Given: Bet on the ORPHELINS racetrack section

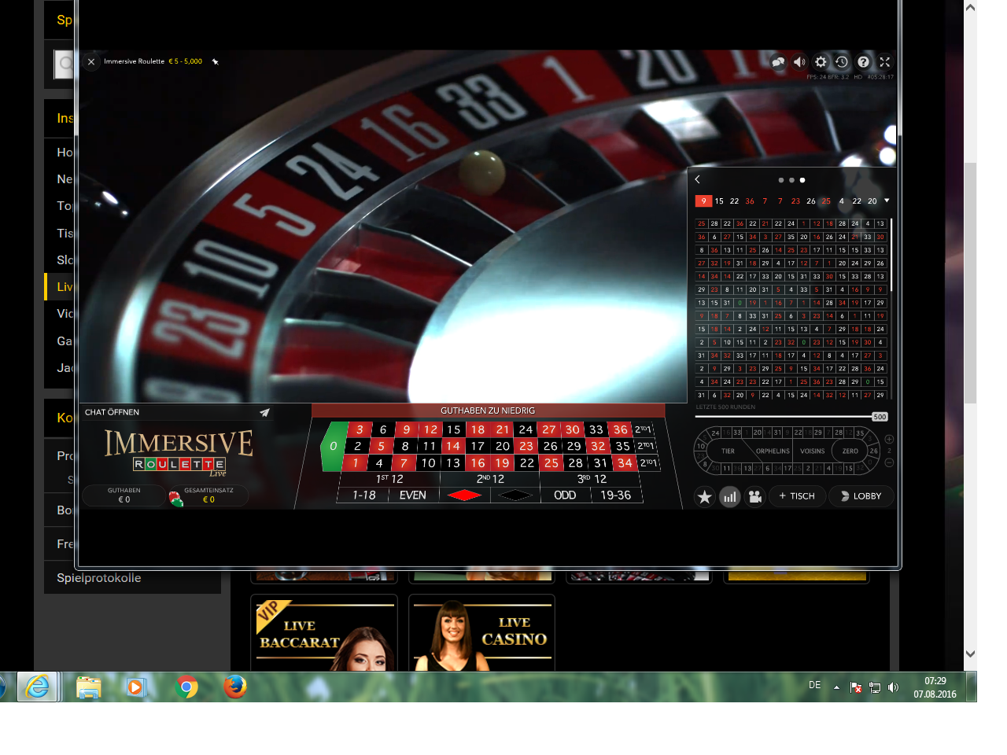Looking at the screenshot, I should [773, 451].
